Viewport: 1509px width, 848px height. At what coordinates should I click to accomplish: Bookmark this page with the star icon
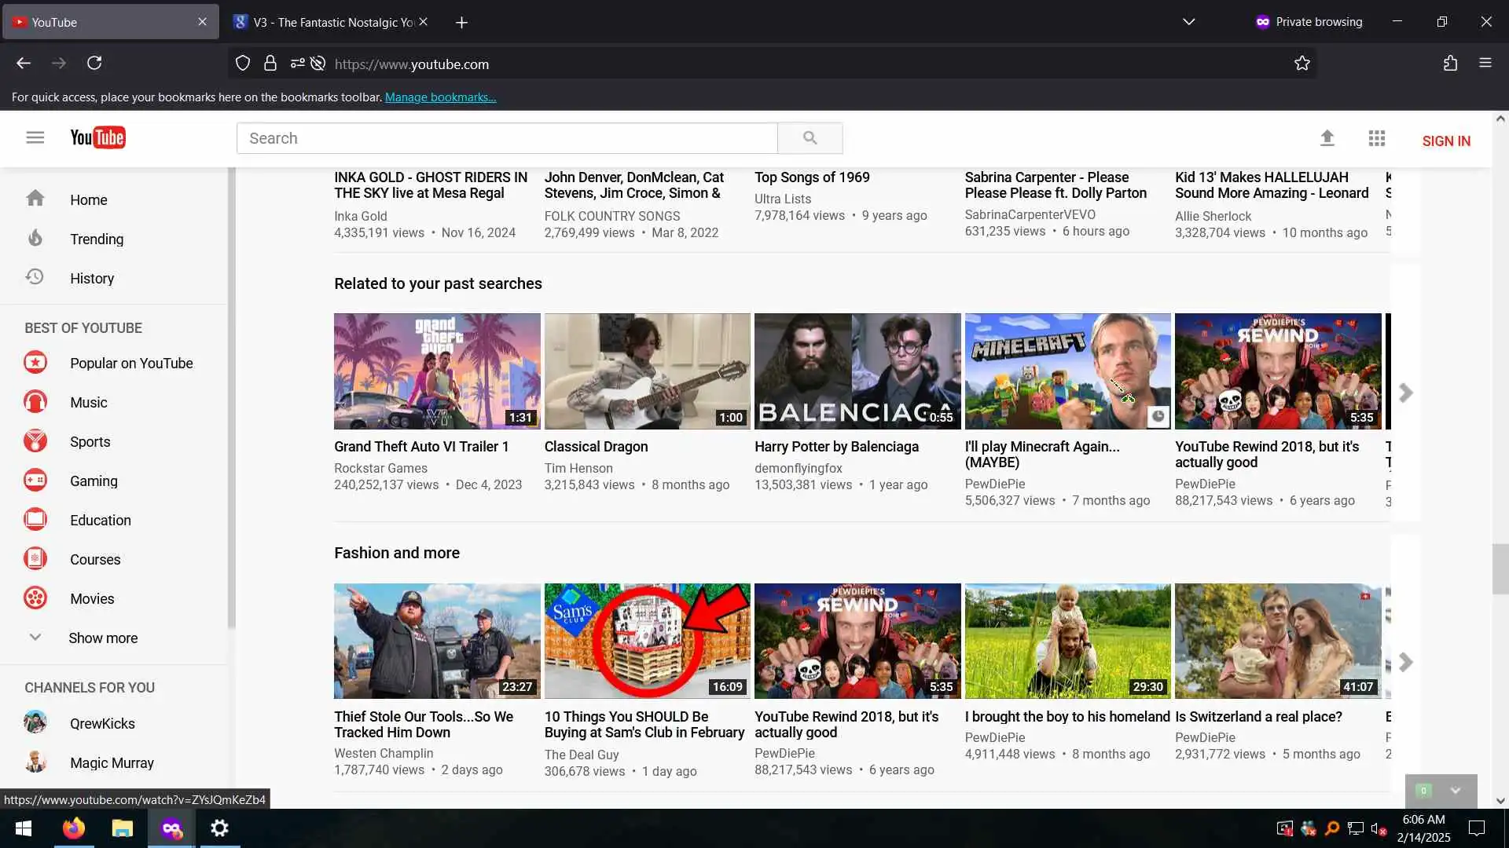(x=1302, y=64)
